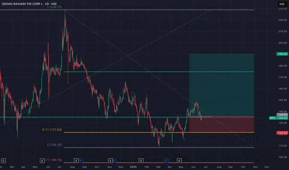Click the 134.20 last price label
289x170 pixels.
[x=282, y=118]
